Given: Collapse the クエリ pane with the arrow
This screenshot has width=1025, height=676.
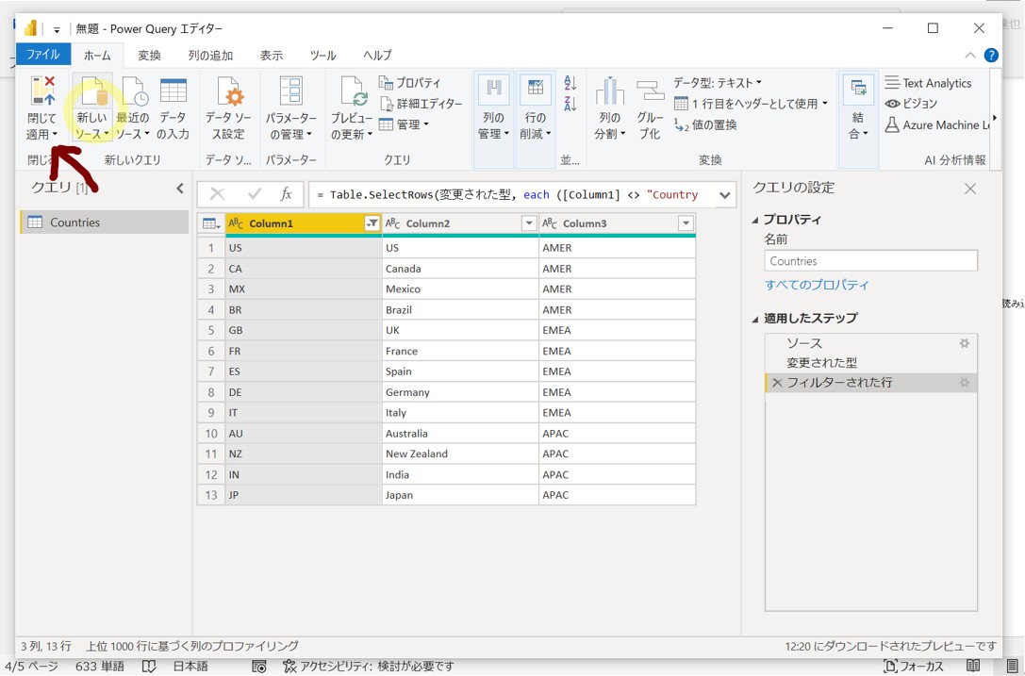Looking at the screenshot, I should 180,189.
